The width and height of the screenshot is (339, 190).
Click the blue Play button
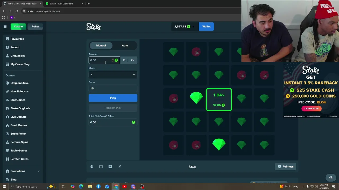(113, 98)
